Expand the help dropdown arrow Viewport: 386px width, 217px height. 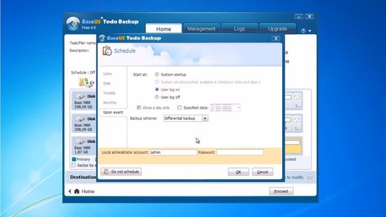click(x=309, y=31)
